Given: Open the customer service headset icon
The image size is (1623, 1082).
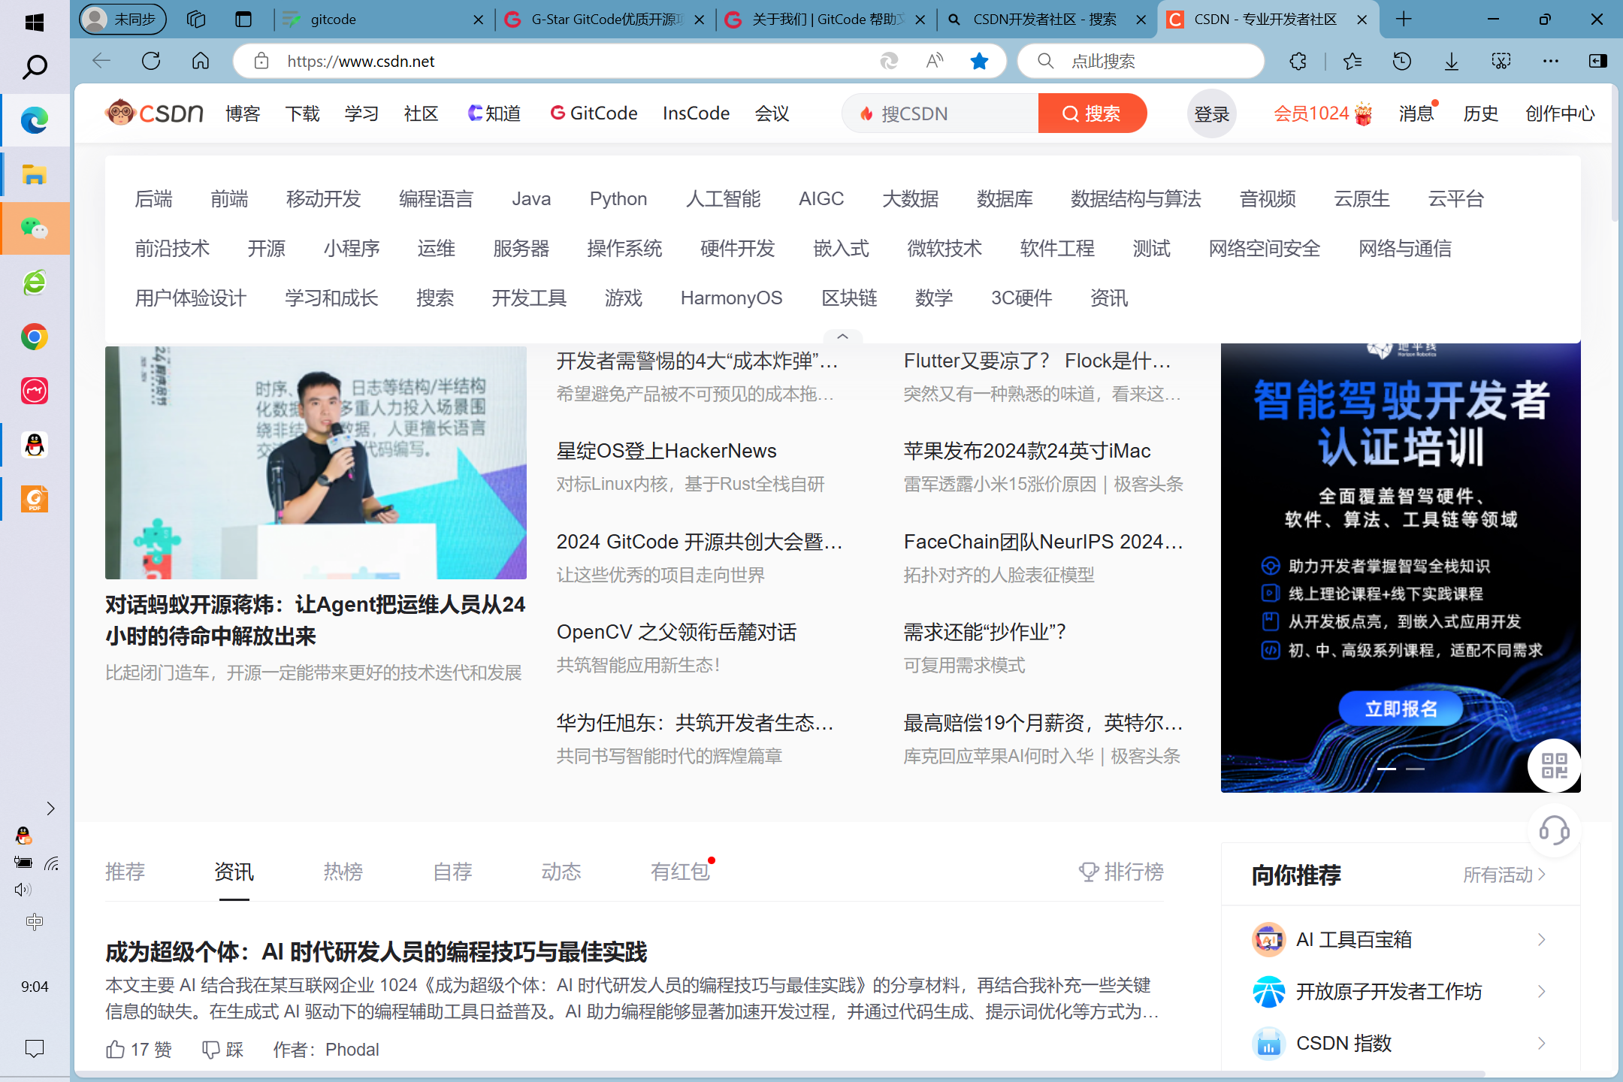Looking at the screenshot, I should [x=1554, y=830].
